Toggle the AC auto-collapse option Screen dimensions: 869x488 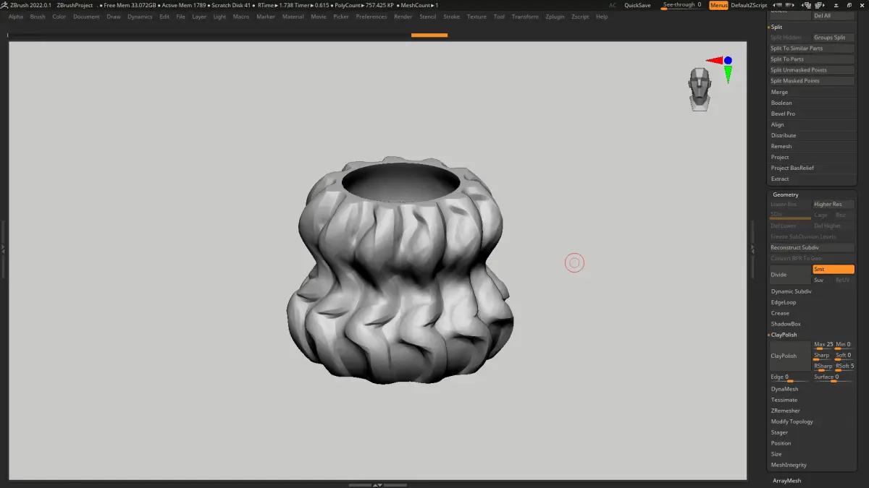(x=613, y=5)
